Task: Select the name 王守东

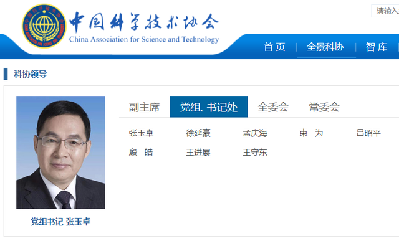Action: tap(255, 152)
